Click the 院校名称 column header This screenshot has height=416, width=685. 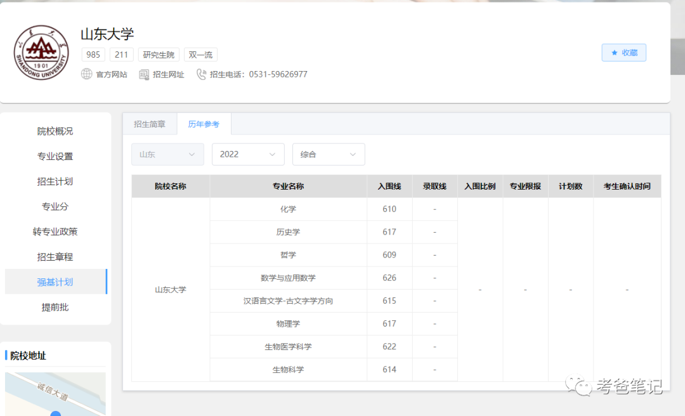171,186
